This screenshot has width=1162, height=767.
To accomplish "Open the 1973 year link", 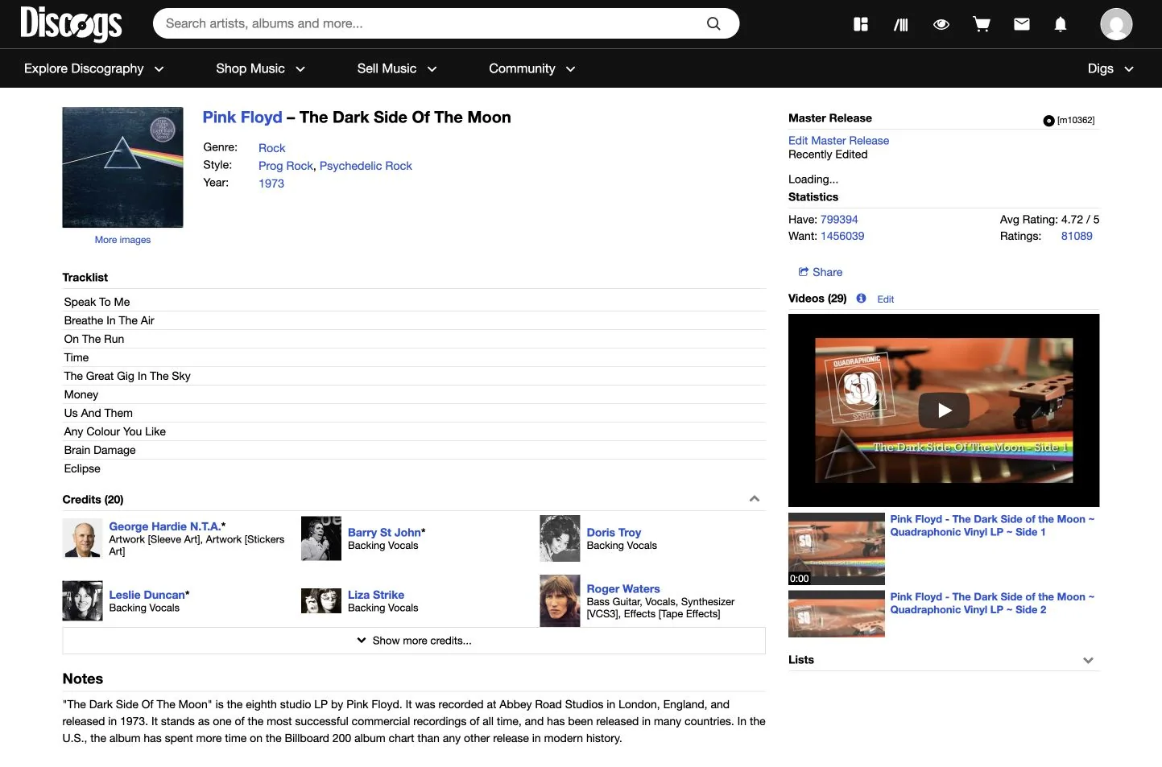I will 271,184.
